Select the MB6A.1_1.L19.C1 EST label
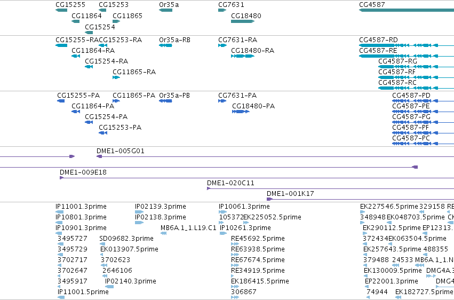 point(188,228)
